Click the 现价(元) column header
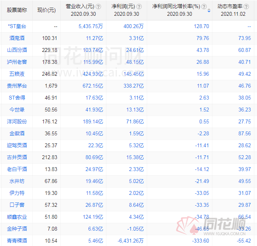 [x=46, y=10]
